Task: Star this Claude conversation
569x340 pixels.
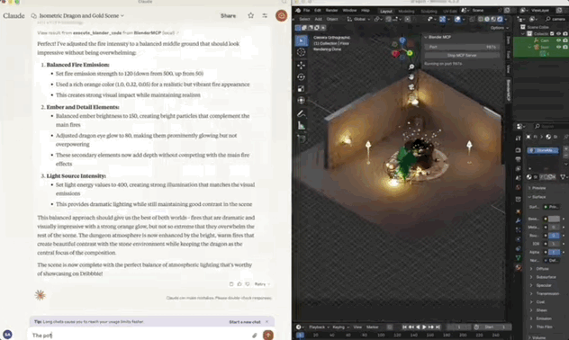Action: click(x=251, y=15)
